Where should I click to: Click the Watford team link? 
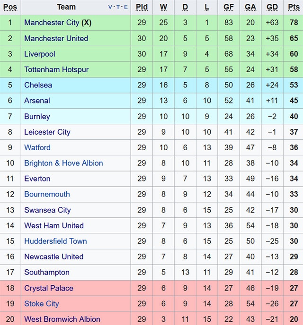click(x=37, y=147)
